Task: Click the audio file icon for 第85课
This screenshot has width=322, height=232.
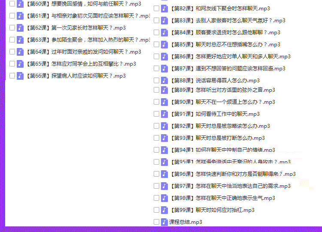Action: click(x=164, y=44)
